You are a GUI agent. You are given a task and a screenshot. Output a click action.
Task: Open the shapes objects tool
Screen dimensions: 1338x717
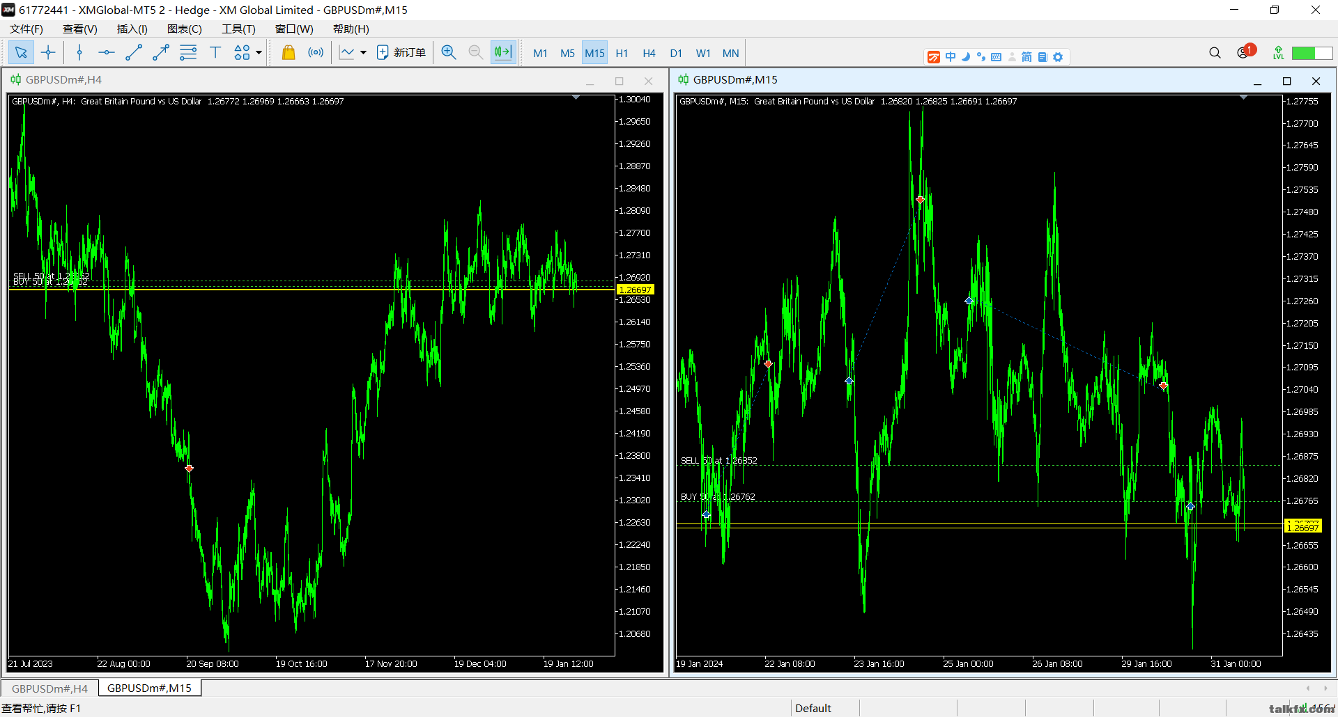[242, 53]
